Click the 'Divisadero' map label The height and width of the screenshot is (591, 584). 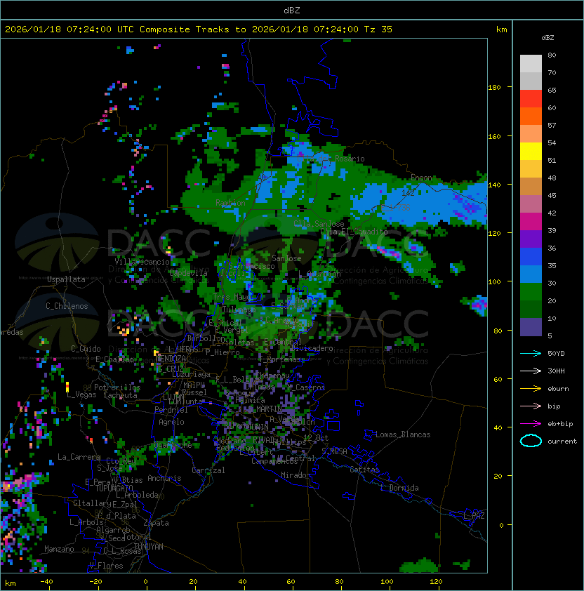tap(312, 348)
